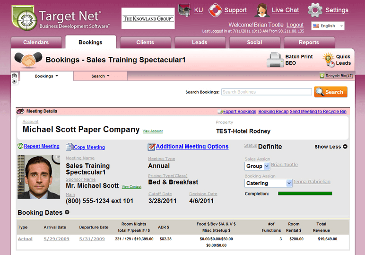Screen dimensions: 365x255
Task: Click View Account link
Action: pos(153,131)
